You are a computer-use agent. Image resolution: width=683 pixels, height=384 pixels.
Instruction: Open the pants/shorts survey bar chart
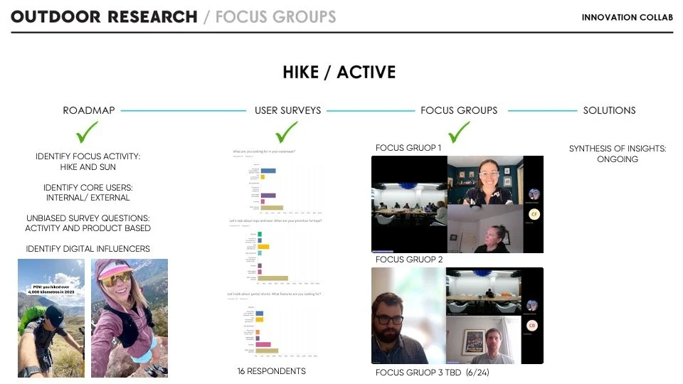point(275,325)
